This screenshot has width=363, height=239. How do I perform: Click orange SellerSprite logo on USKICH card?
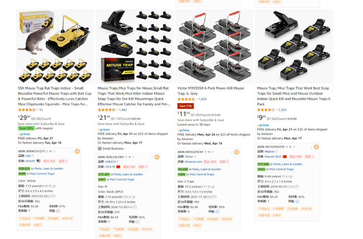tap(157, 157)
